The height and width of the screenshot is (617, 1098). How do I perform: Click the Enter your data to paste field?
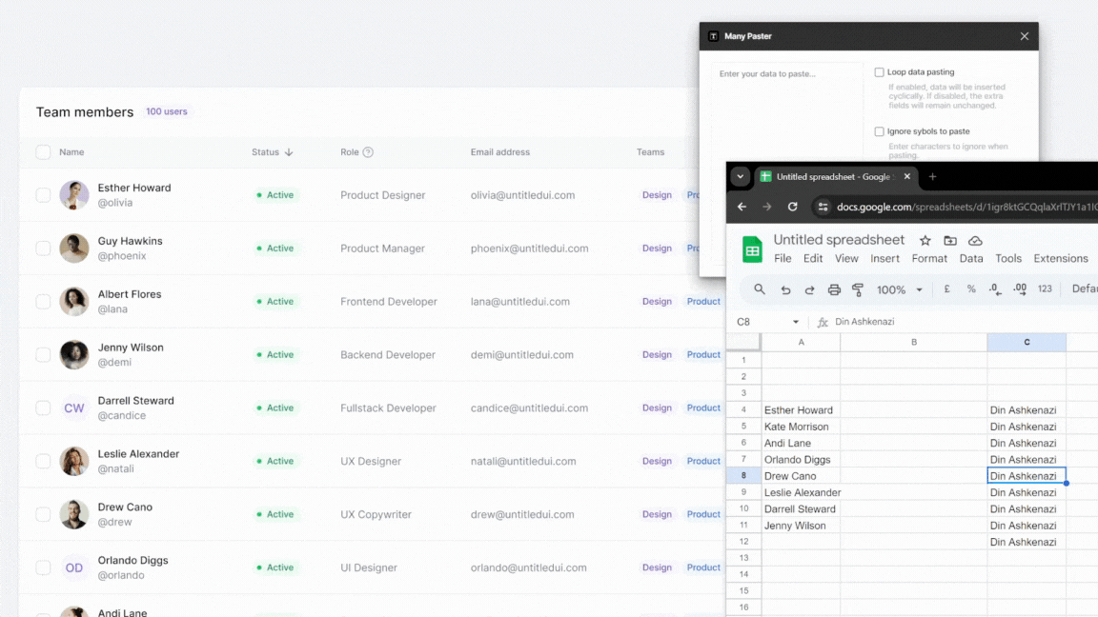pyautogui.click(x=786, y=105)
